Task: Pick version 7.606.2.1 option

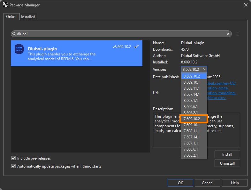Action: pyautogui.click(x=191, y=155)
